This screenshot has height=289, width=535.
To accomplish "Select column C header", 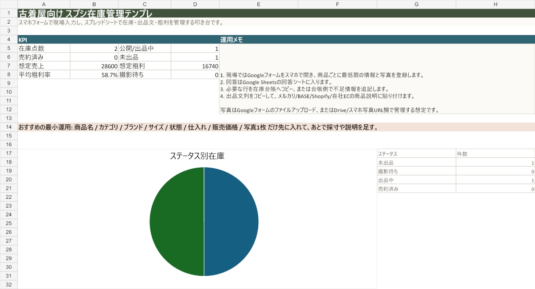I will coord(145,4).
